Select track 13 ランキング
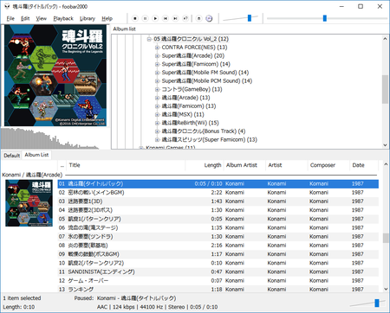The image size is (390, 313). pyautogui.click(x=218, y=289)
